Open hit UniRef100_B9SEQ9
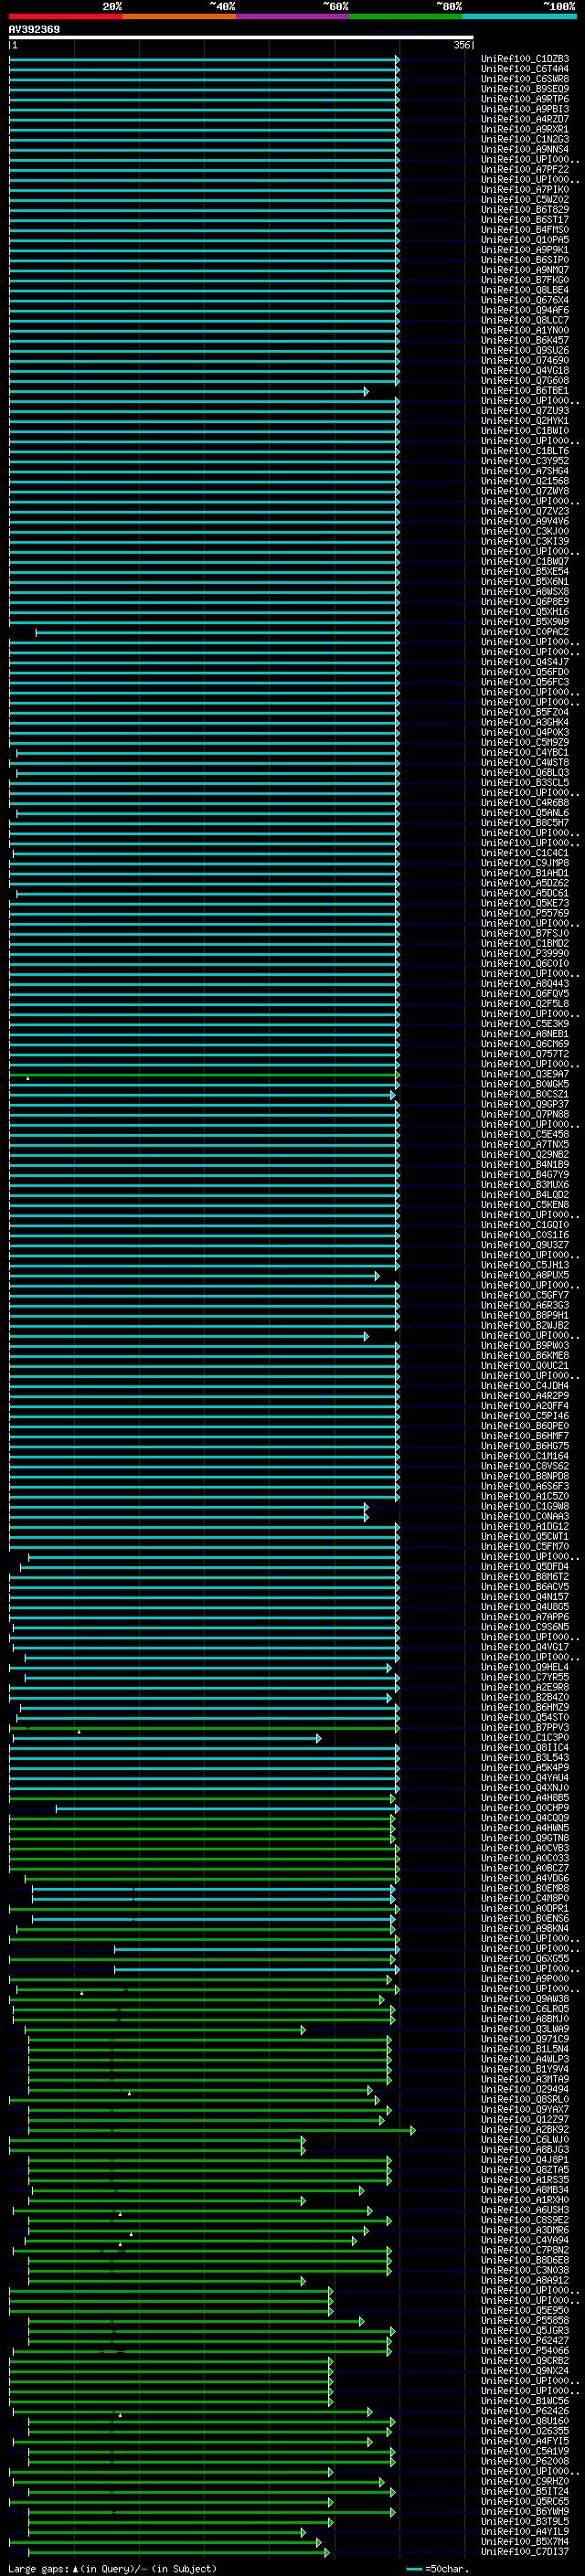The image size is (585, 2576). click(x=525, y=89)
